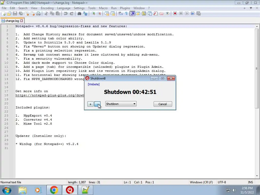Toggle synchronized vertical scrolling icon

point(107,14)
